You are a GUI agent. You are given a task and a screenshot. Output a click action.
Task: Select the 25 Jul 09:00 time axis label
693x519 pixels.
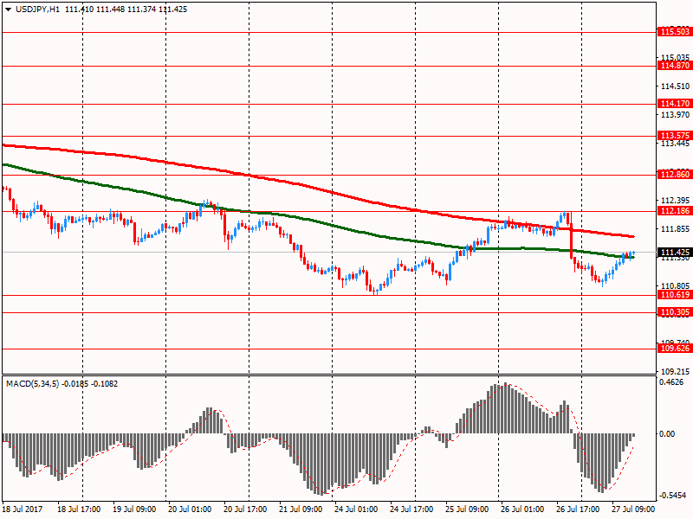[x=467, y=509]
